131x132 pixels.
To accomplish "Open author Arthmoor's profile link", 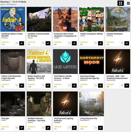I will [5, 38].
